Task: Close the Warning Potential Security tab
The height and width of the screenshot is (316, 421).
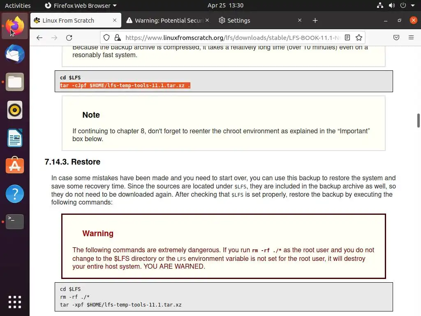Action: pyautogui.click(x=207, y=20)
